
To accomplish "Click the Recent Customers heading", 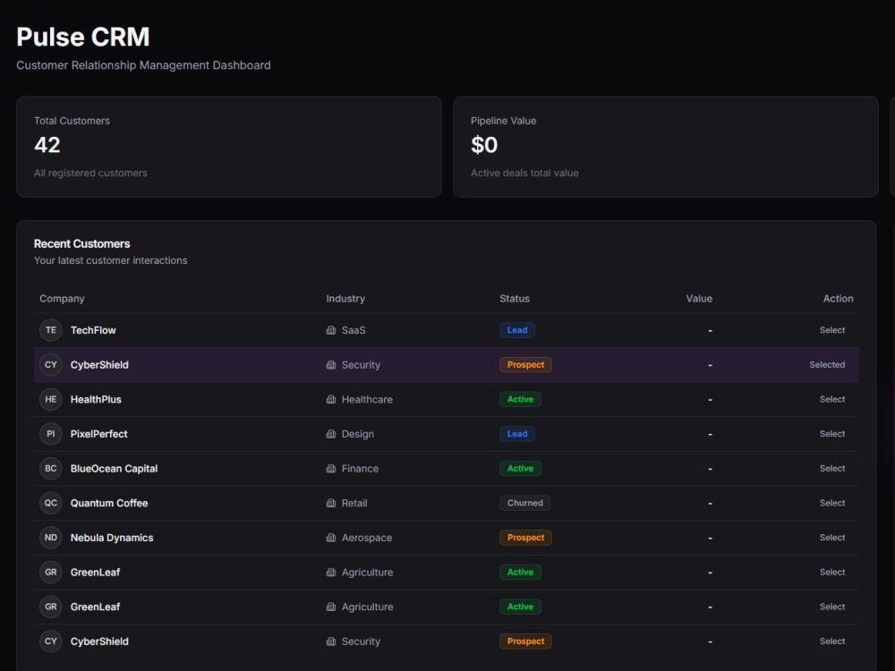I will tap(82, 243).
